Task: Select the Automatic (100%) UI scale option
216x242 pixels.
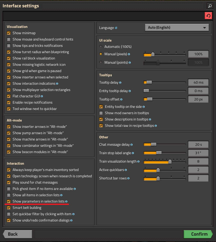Action: pos(101,47)
